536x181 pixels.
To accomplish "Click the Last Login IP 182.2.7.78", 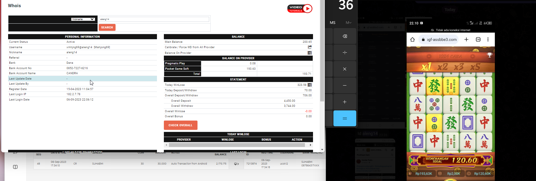I will pos(74,94).
